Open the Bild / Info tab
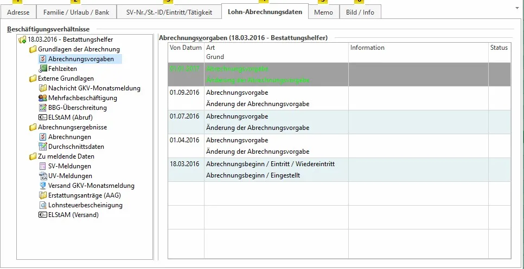The image size is (524, 269). click(x=360, y=12)
